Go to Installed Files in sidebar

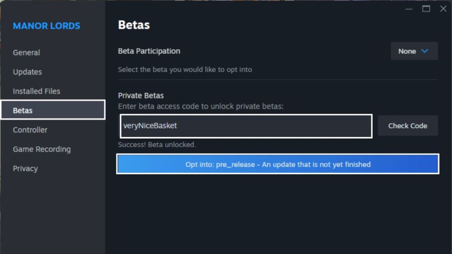pos(37,91)
